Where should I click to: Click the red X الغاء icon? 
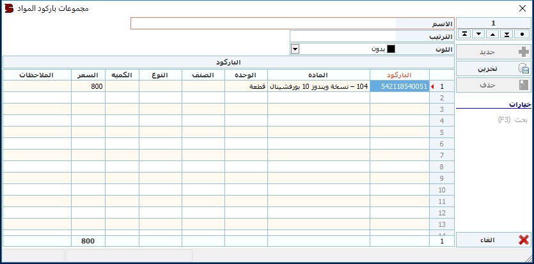(x=523, y=240)
